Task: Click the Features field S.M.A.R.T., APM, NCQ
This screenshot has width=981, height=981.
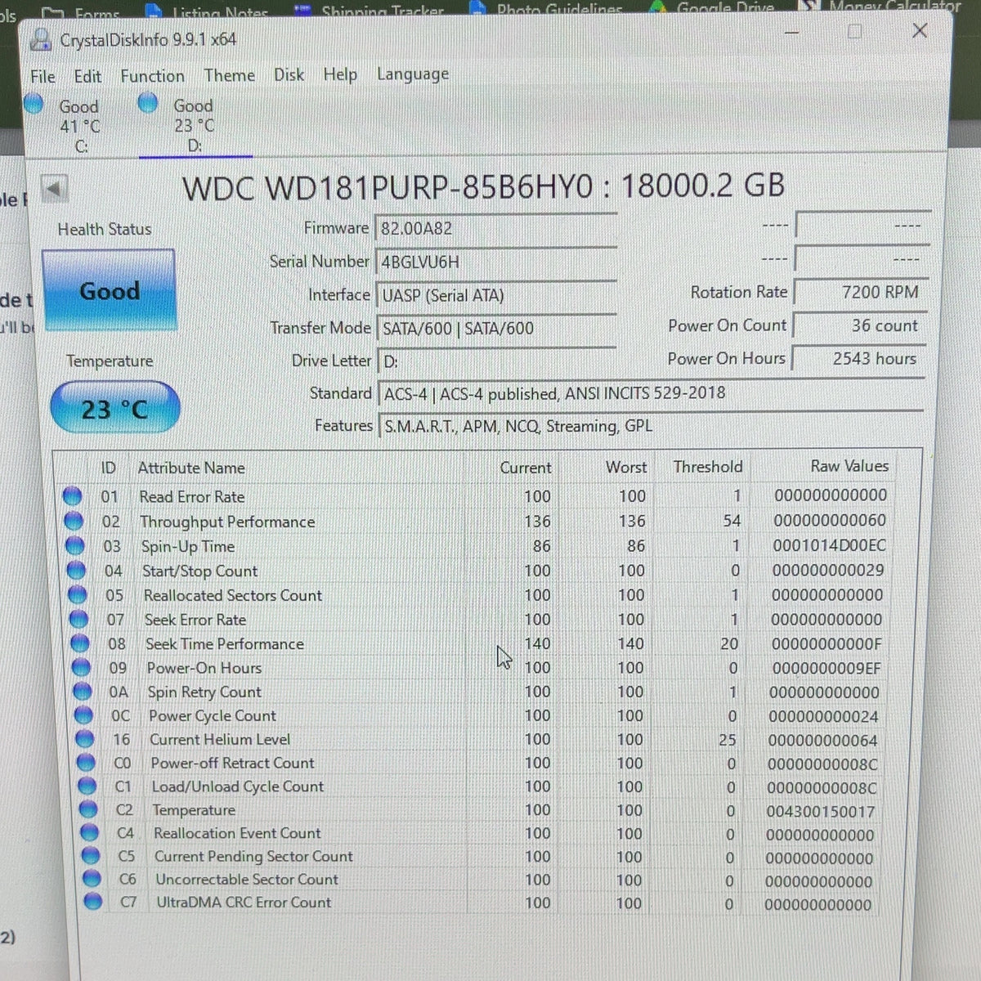Action: coord(651,426)
